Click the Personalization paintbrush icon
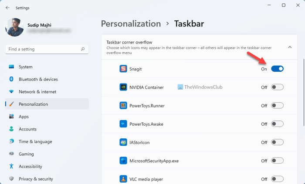The width and height of the screenshot is (305, 184). [x=11, y=104]
